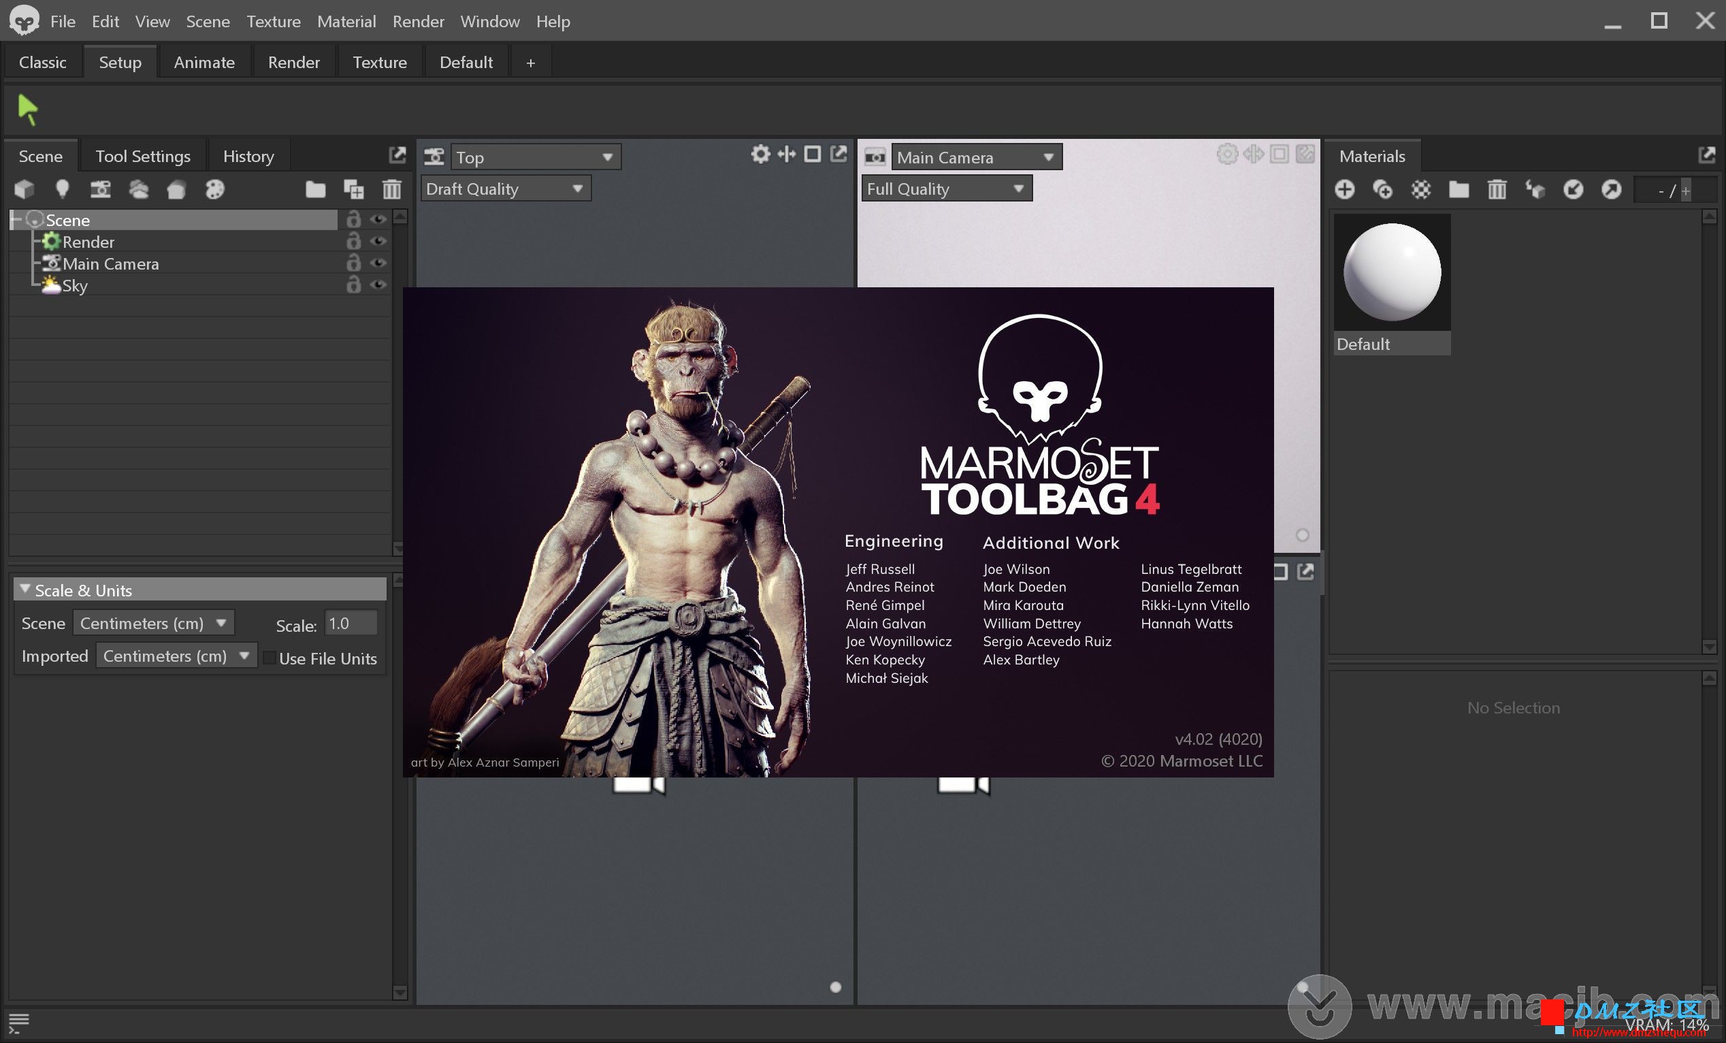
Task: Collapse the Scale & Units section
Action: click(x=25, y=589)
